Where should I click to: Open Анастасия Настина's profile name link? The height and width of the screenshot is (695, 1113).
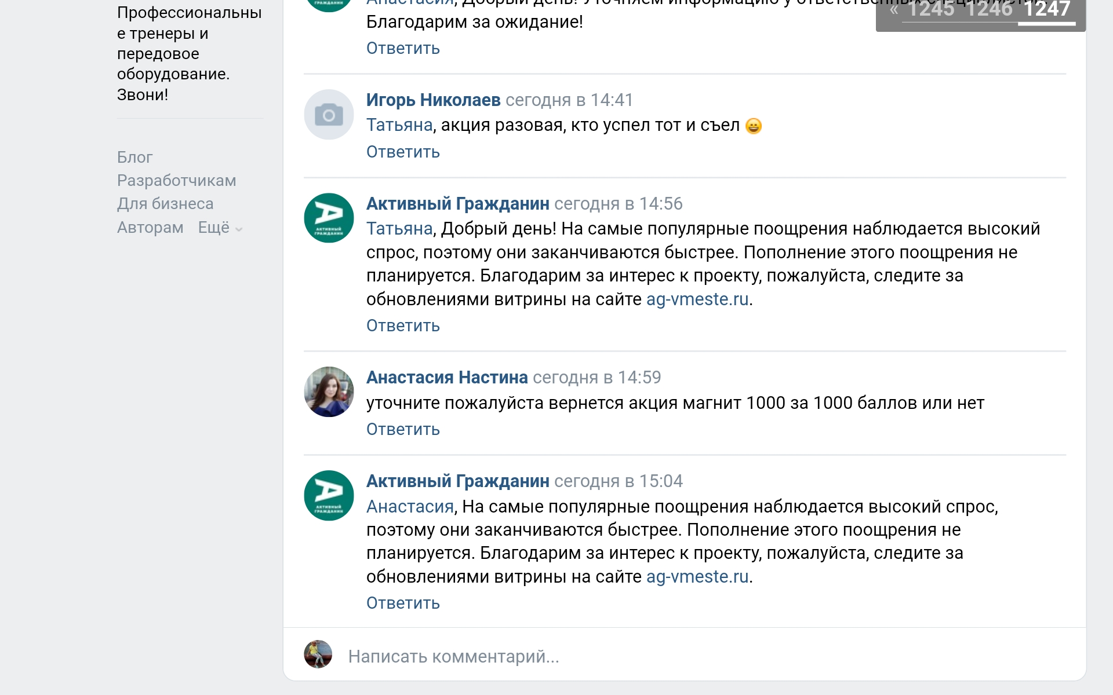[x=447, y=378]
